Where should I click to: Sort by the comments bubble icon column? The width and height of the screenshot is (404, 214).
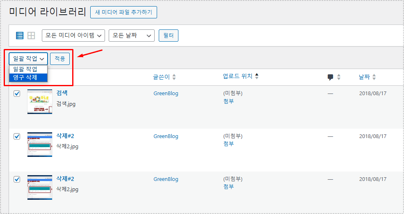tap(334, 77)
